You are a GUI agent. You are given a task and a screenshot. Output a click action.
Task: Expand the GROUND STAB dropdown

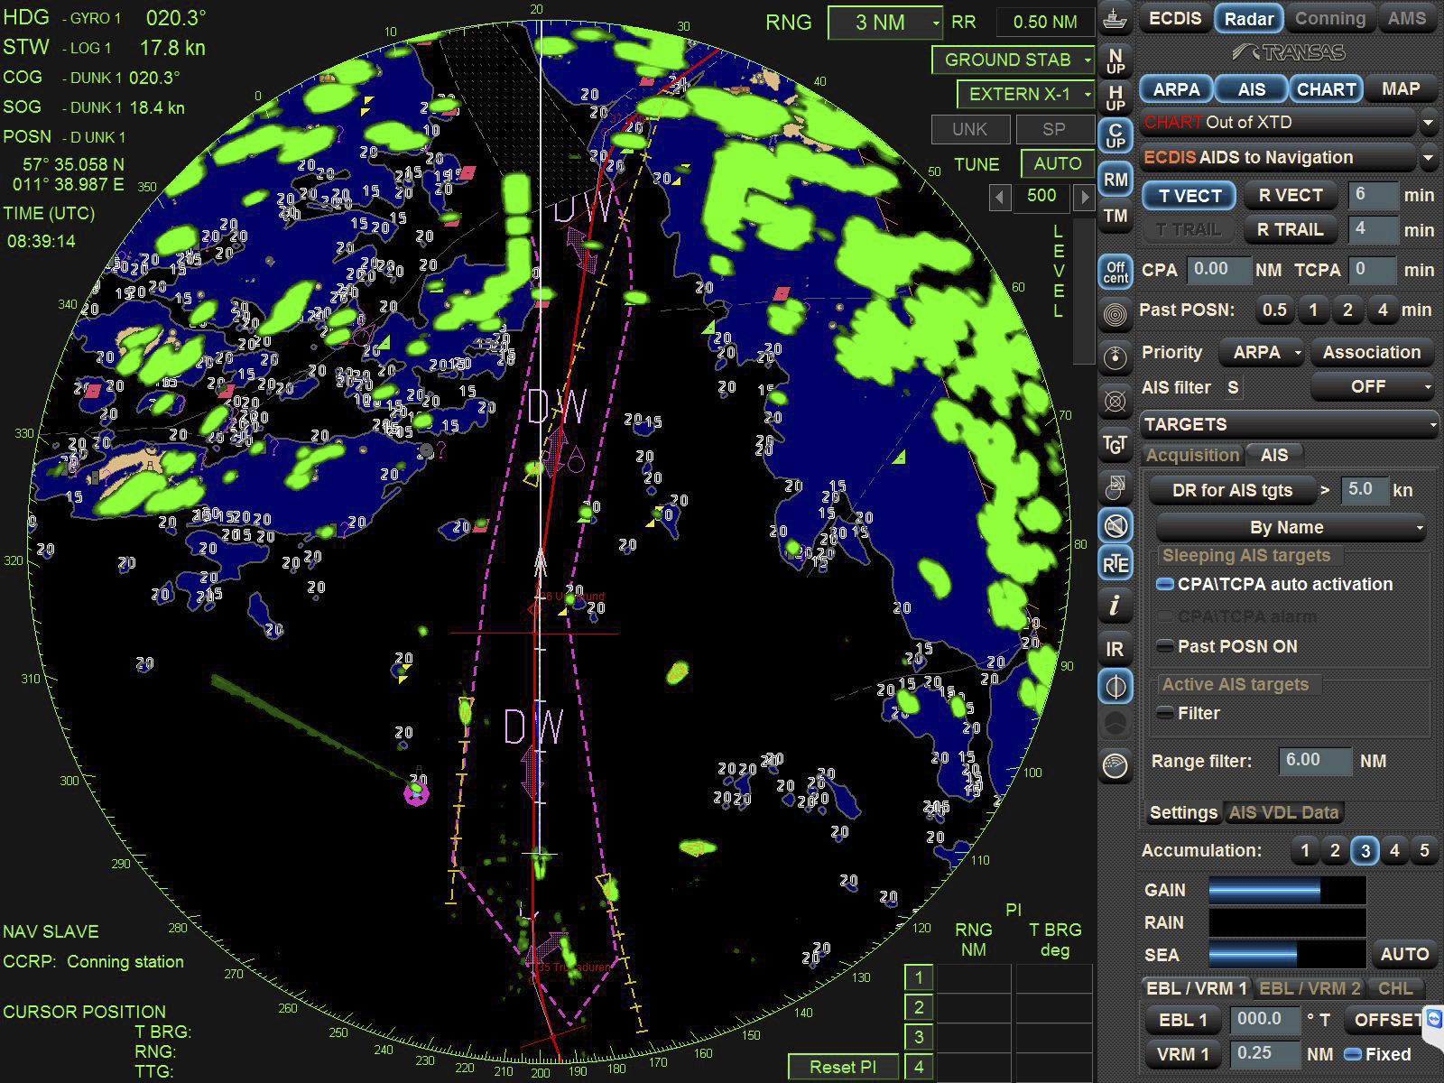click(1013, 60)
